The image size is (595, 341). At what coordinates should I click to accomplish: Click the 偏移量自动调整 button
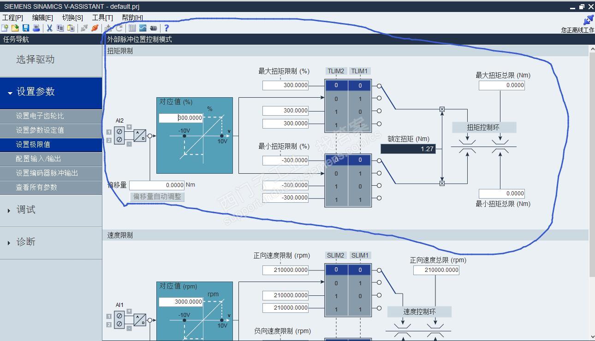pos(157,197)
